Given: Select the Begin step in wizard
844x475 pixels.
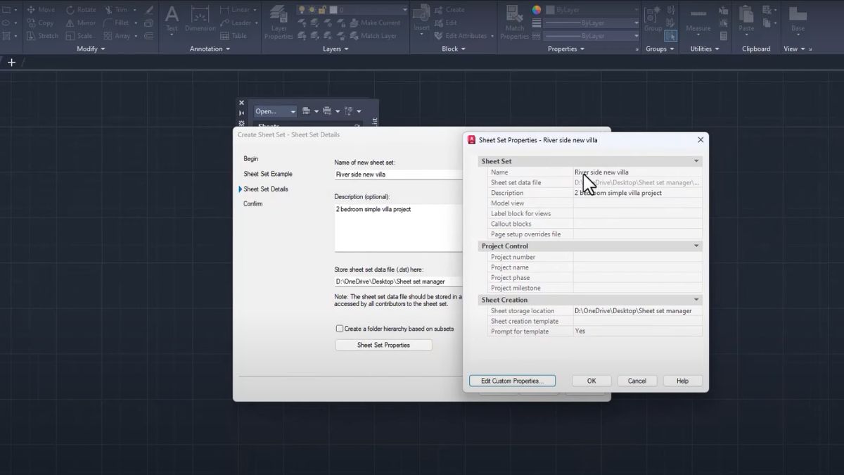Looking at the screenshot, I should click(251, 159).
